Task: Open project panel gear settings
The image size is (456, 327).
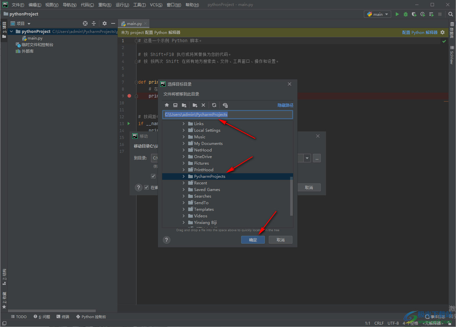Action: (105, 23)
